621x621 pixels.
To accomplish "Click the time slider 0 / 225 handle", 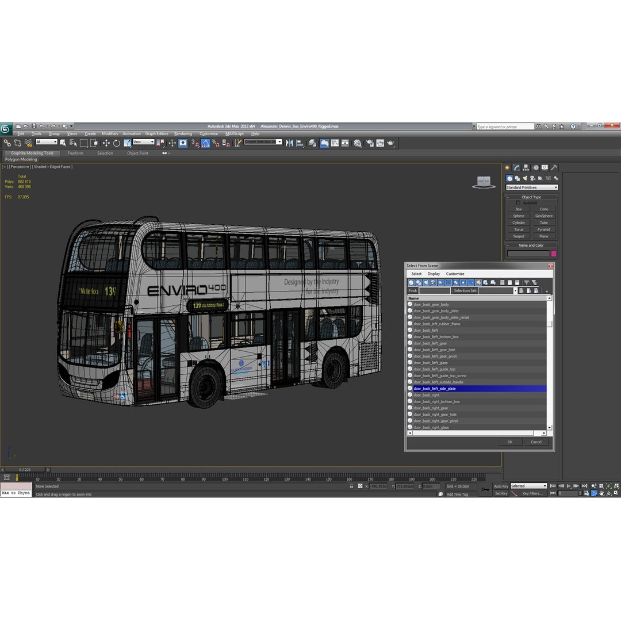I will pos(25,470).
